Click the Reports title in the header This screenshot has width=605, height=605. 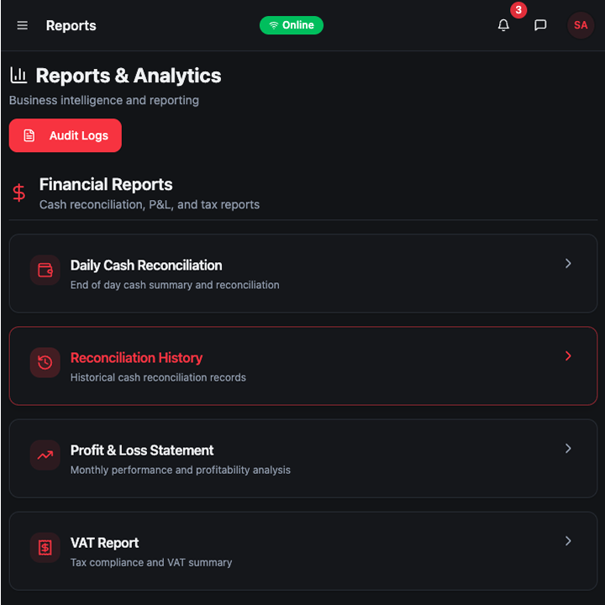click(71, 25)
